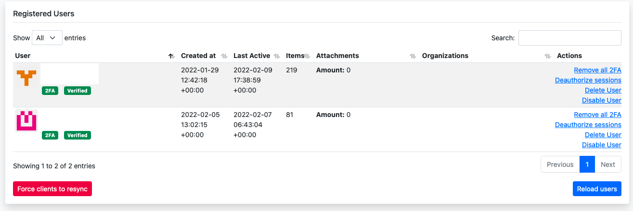This screenshot has width=633, height=211.
Task: Open the Show entries dropdown
Action: point(47,38)
